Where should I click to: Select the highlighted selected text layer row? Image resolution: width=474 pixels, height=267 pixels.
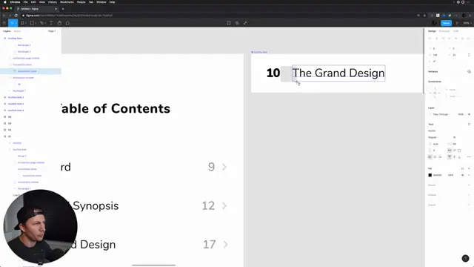(30, 71)
